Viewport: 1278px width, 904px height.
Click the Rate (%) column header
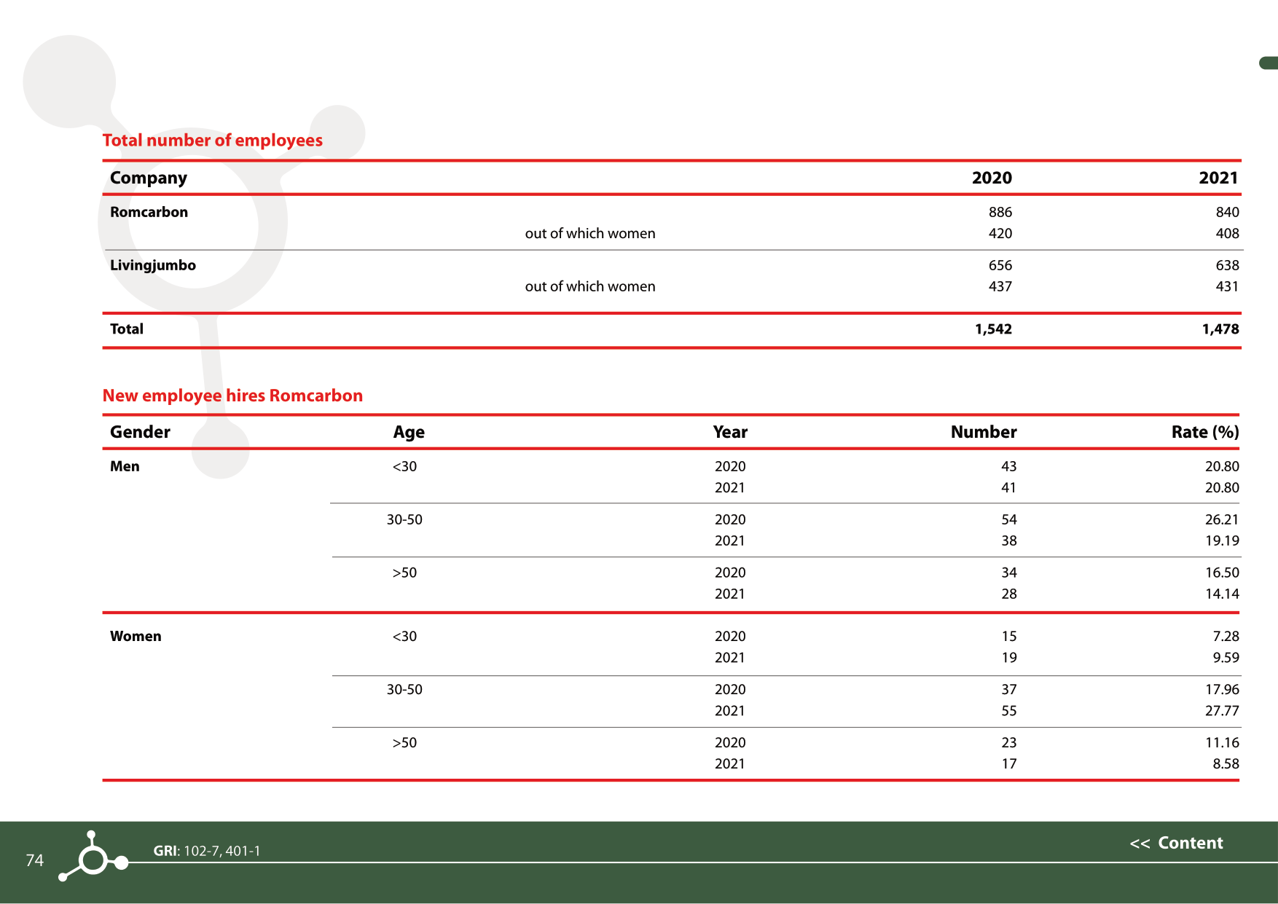1204,431
